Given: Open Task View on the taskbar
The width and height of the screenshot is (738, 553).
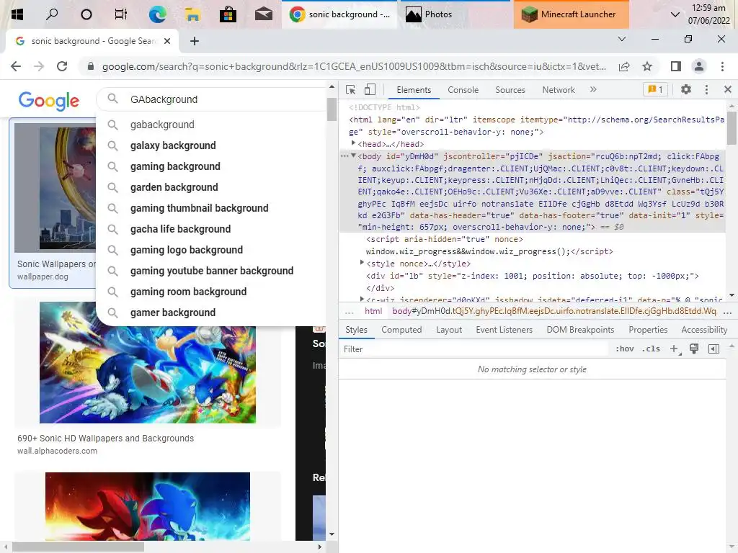Looking at the screenshot, I should (121, 14).
